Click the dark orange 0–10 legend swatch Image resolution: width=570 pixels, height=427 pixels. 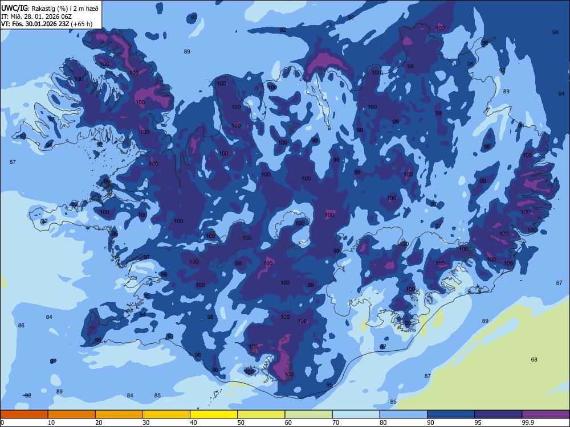pyautogui.click(x=24, y=414)
